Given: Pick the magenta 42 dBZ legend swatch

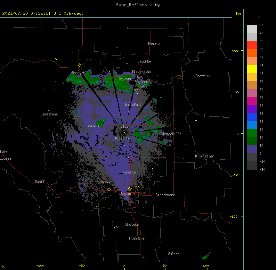Looking at the screenshot, I should pos(252,101).
